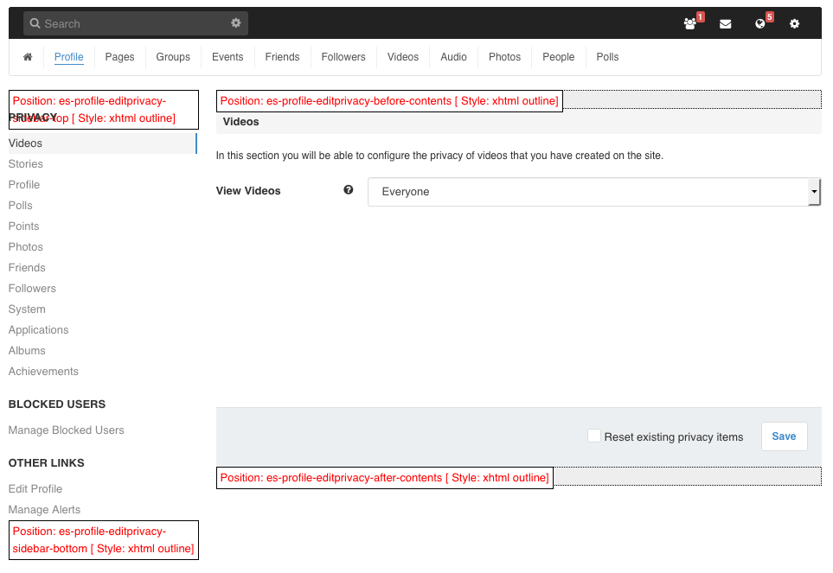Click the OTHER LINKS heading
This screenshot has height=573, width=833.
click(x=46, y=462)
